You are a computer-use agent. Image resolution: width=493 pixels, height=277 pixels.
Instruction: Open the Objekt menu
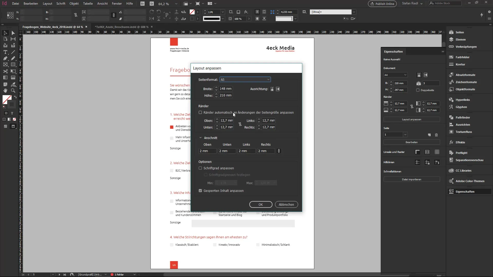(x=74, y=4)
